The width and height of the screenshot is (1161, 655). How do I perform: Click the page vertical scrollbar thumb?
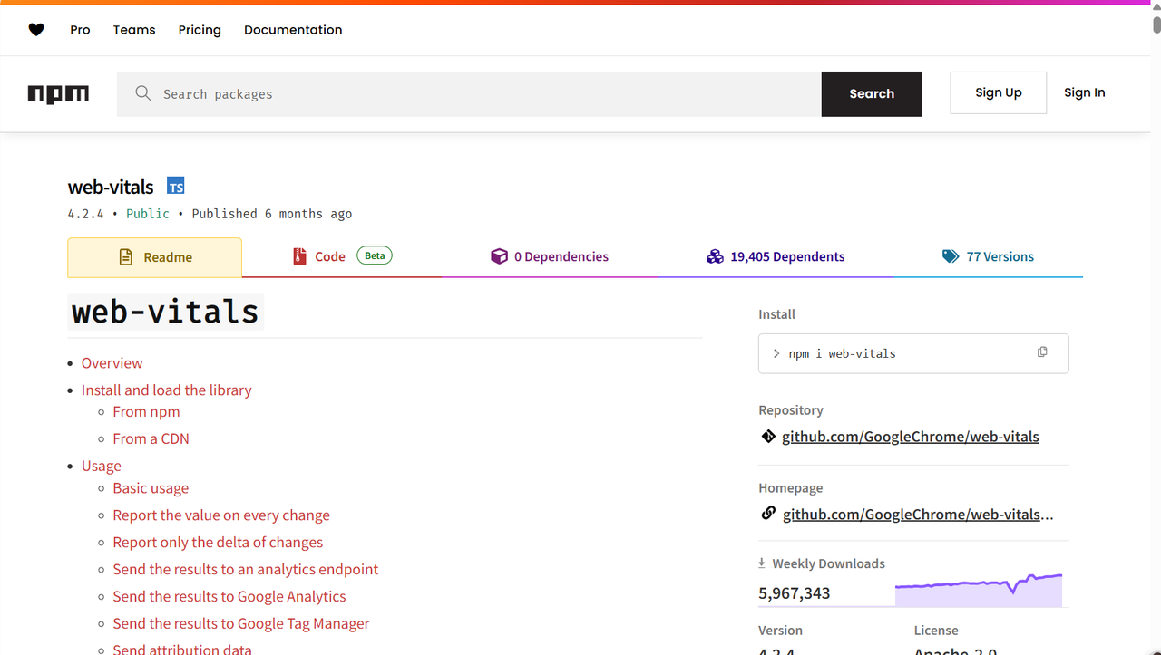tap(1156, 24)
